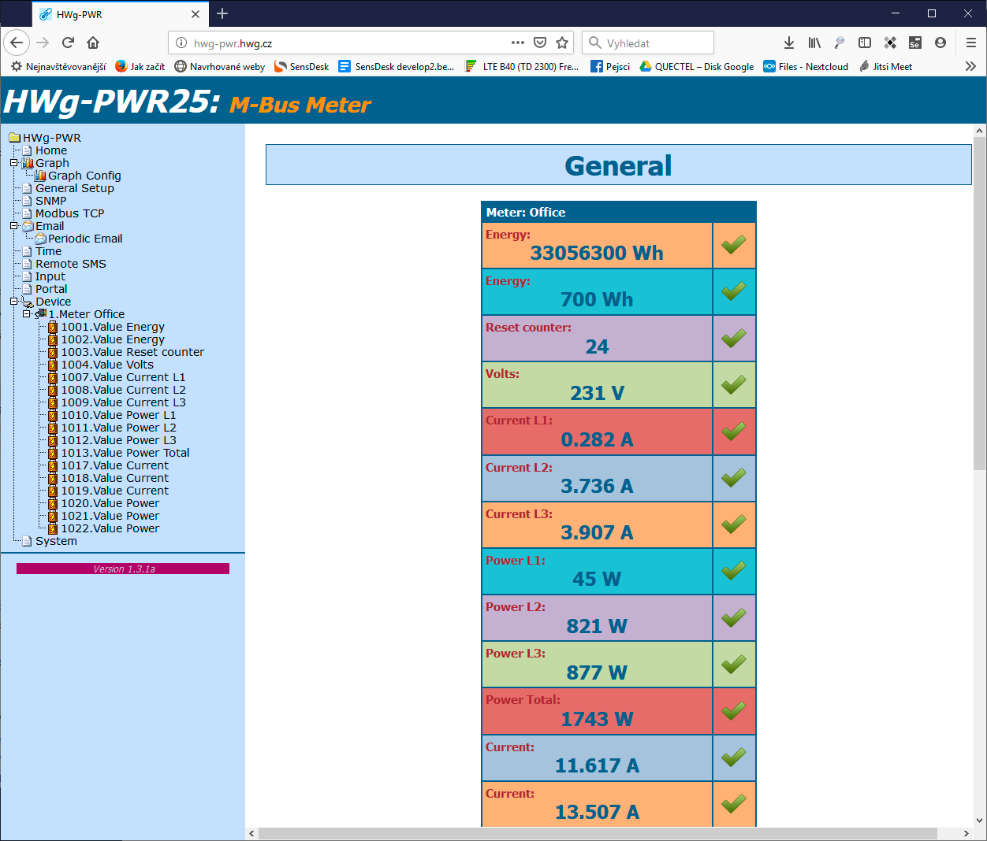Click the Device icon in tree

(28, 302)
